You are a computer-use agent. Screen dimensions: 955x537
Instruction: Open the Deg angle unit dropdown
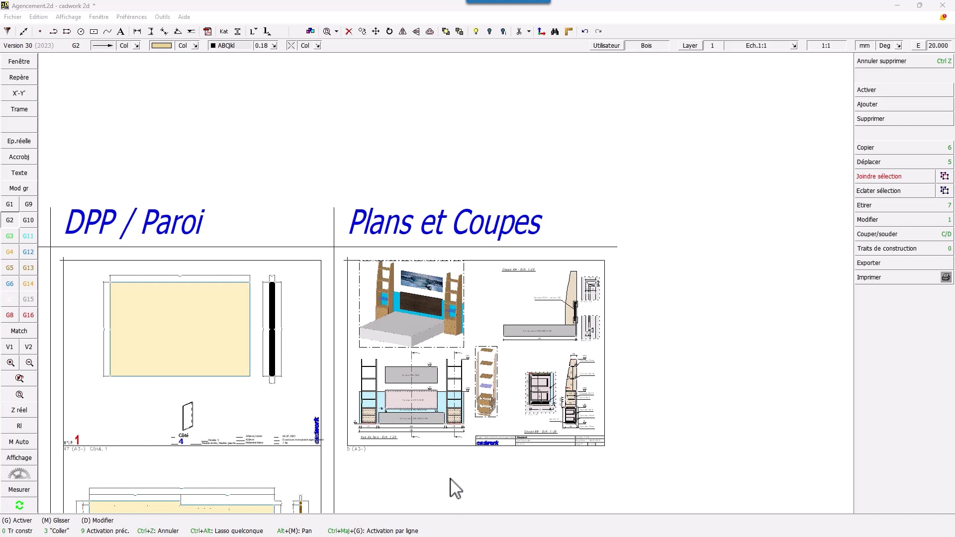pyautogui.click(x=898, y=45)
